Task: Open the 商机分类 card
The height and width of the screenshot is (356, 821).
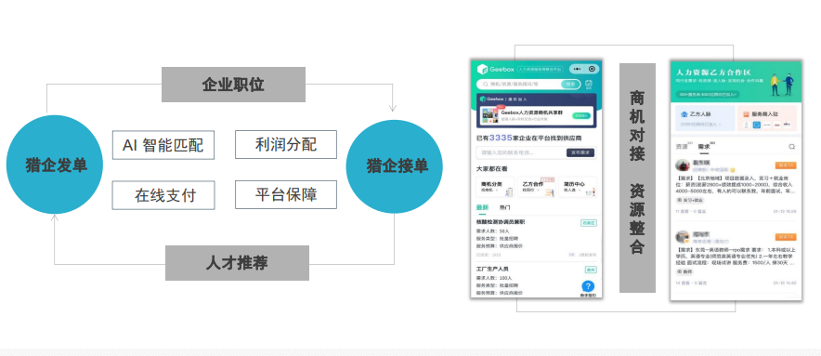Action: pyautogui.click(x=495, y=187)
